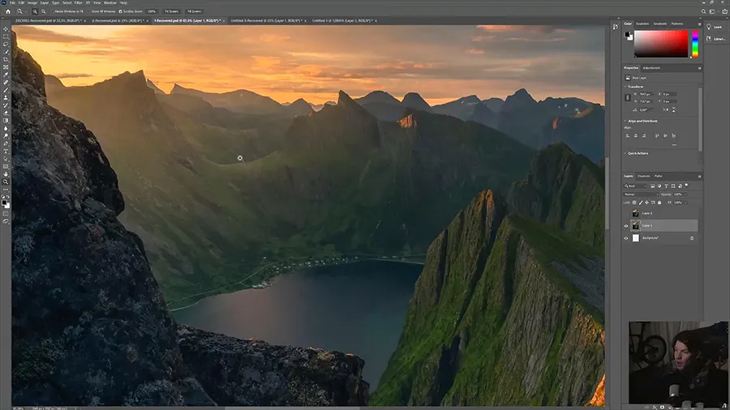Select the Type tool

coord(6,152)
